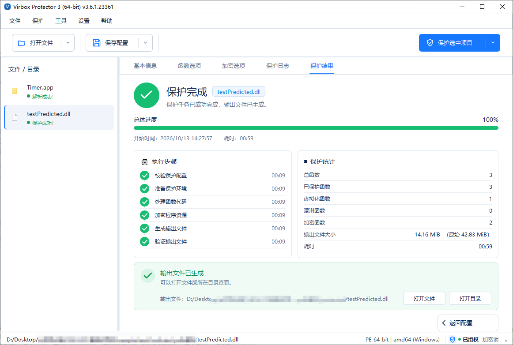The width and height of the screenshot is (513, 345).
Task: Click the back chevron in 返回配置 button
Action: [444, 323]
